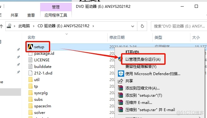Image resolution: width=207 pixels, height=118 pixels.
Task: Open the 查看 ribbon tab
Action: (31, 15)
